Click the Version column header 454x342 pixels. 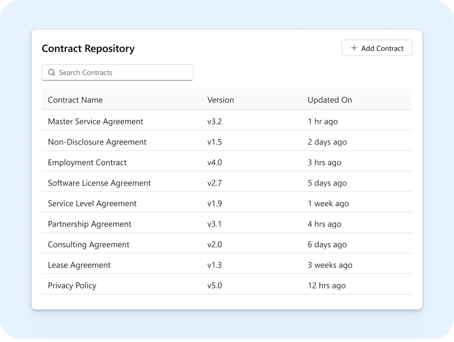pyautogui.click(x=221, y=100)
